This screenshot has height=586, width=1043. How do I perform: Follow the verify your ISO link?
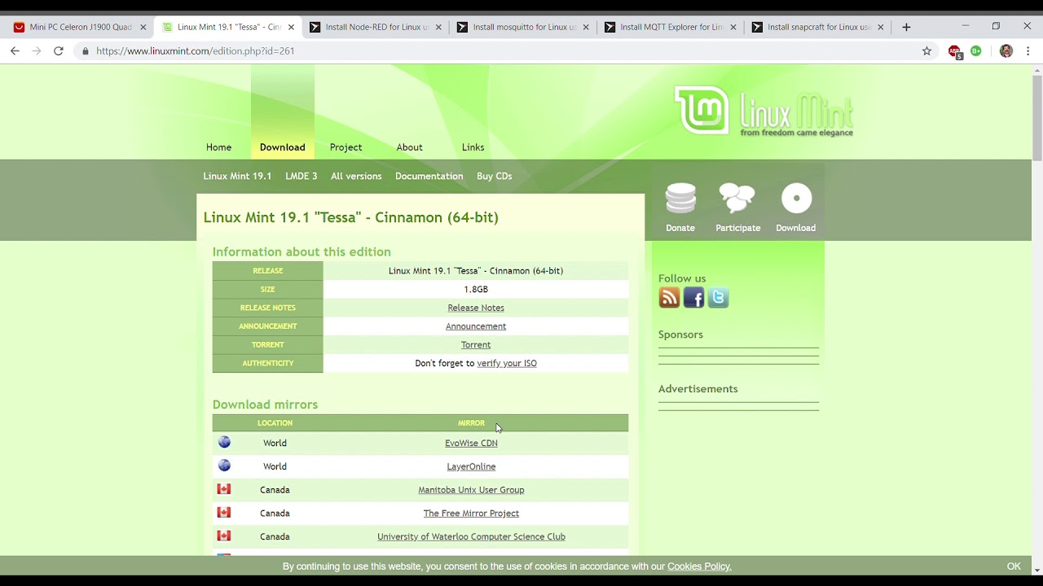coord(507,363)
